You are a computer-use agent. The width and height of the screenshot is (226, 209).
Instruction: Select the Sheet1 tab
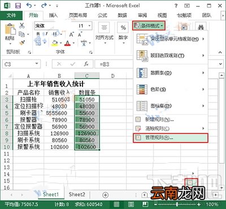(51, 194)
